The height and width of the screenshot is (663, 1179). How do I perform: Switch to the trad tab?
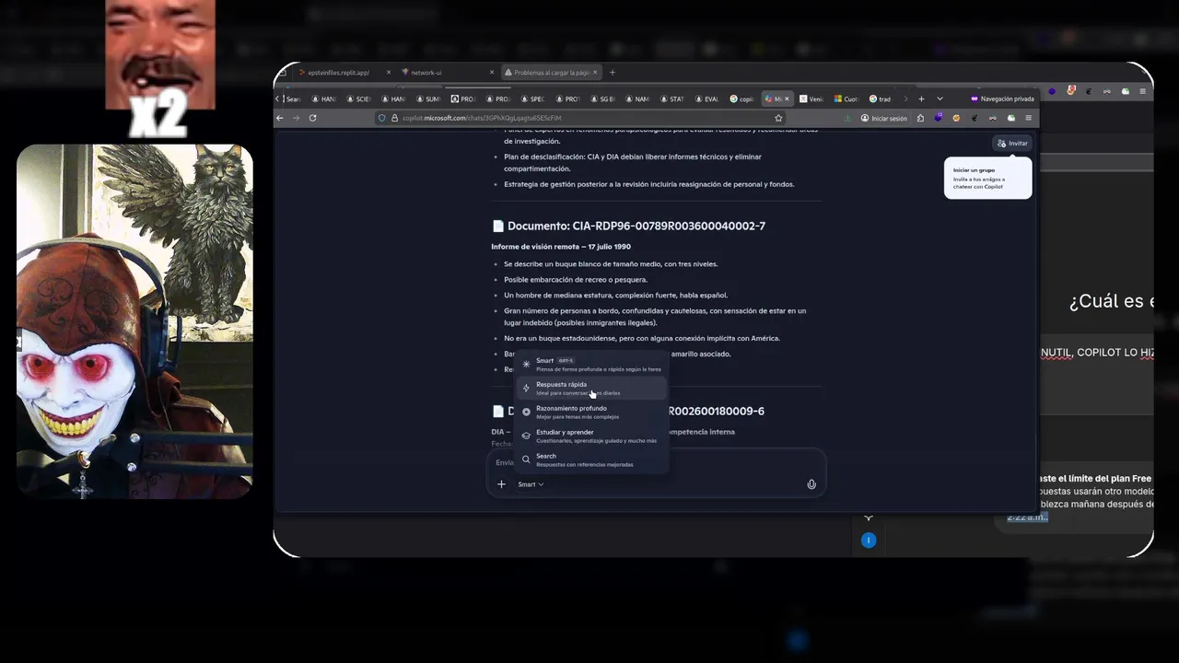[x=881, y=99]
